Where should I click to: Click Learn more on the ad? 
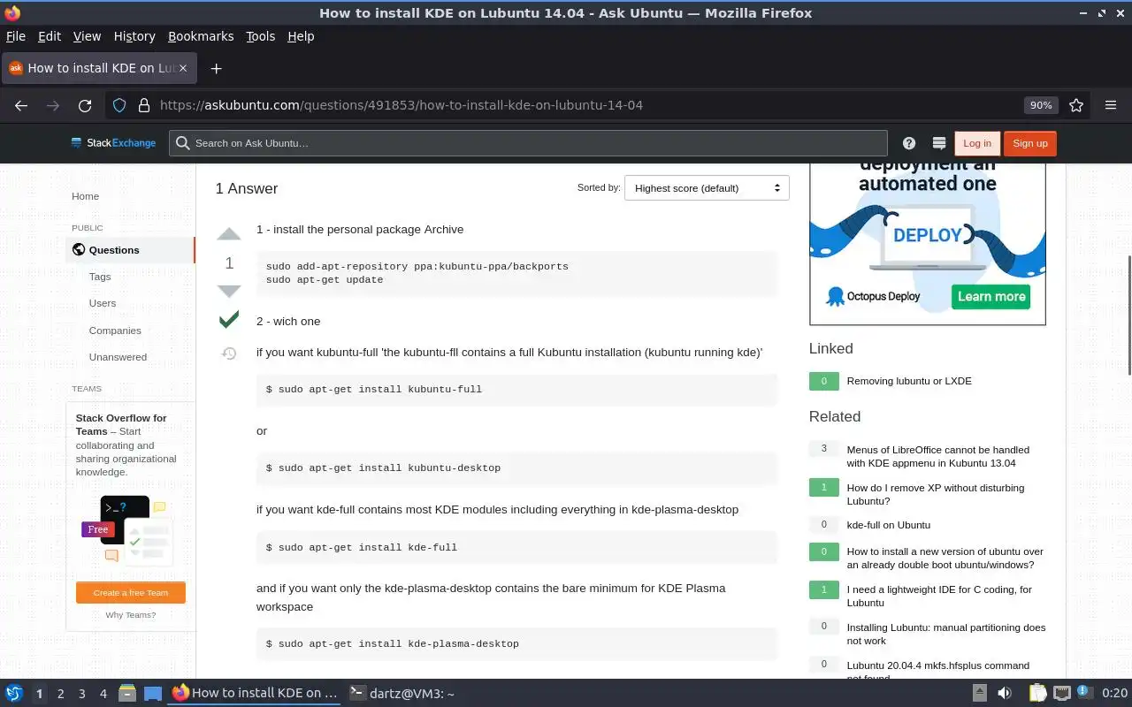coord(991,296)
